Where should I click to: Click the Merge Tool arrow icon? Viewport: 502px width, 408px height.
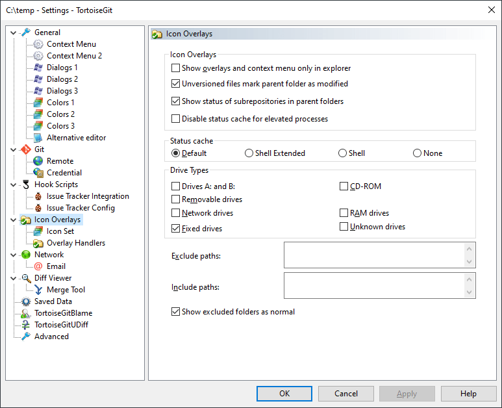coord(38,290)
